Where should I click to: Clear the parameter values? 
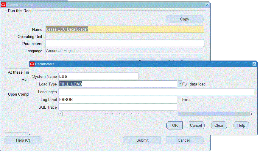[219, 125]
